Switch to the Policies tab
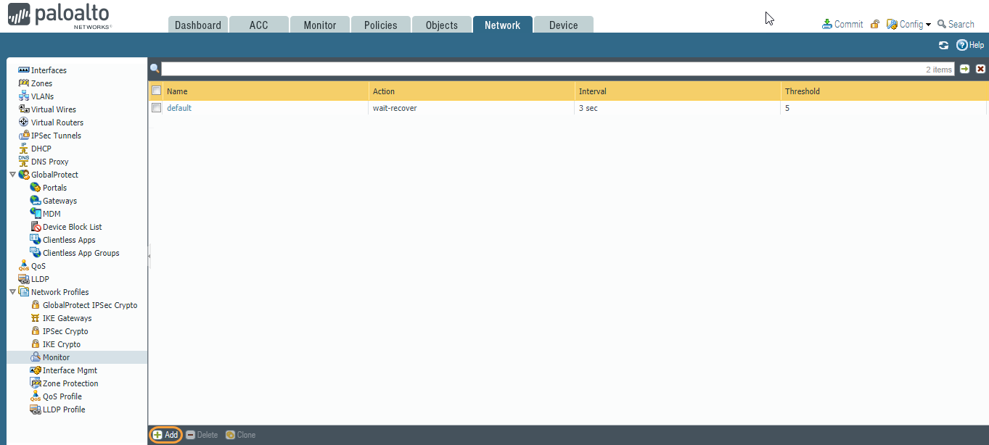The image size is (989, 445). coord(380,24)
